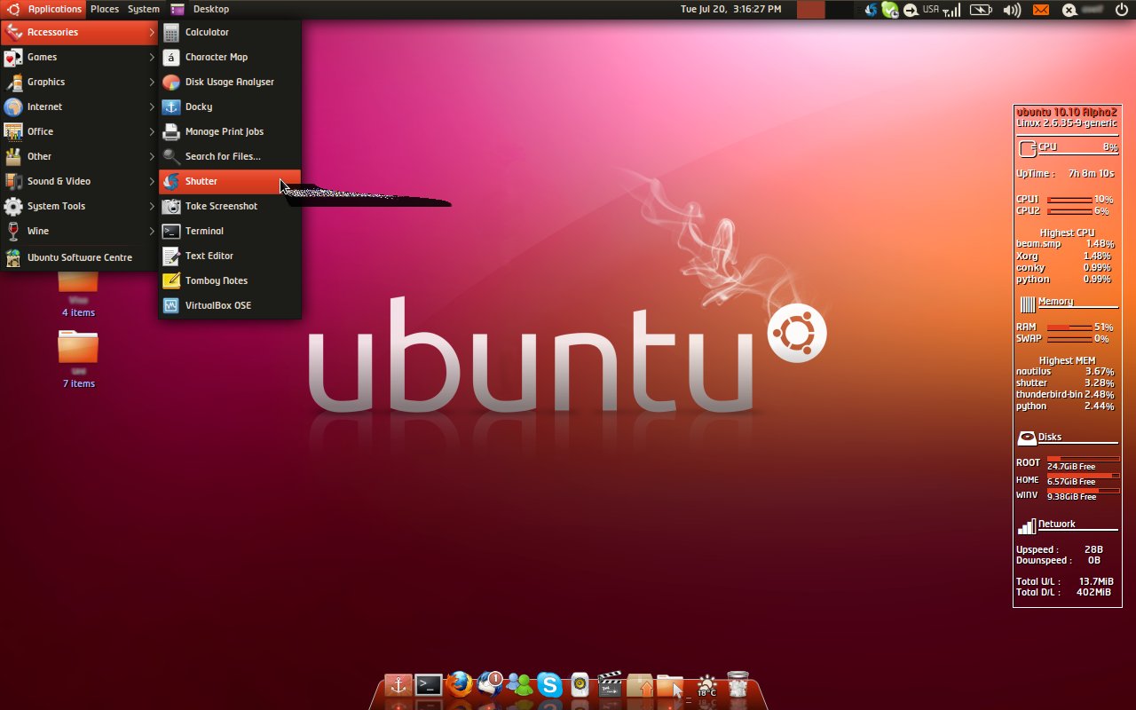Open Terminal from the dock

(x=429, y=685)
